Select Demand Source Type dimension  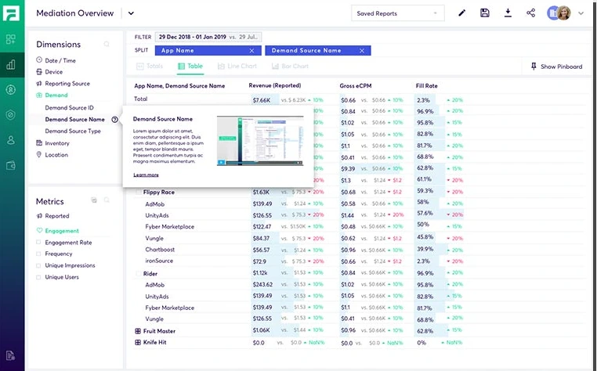click(x=73, y=131)
